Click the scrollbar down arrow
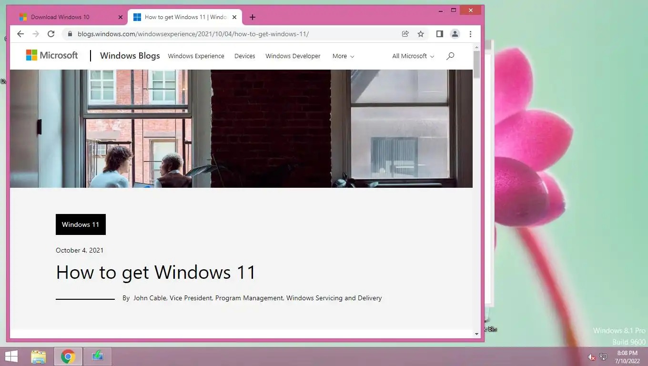Screen dimensions: 648x366 pos(476,334)
